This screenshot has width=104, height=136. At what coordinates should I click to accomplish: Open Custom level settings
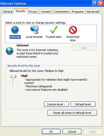tap(56, 104)
